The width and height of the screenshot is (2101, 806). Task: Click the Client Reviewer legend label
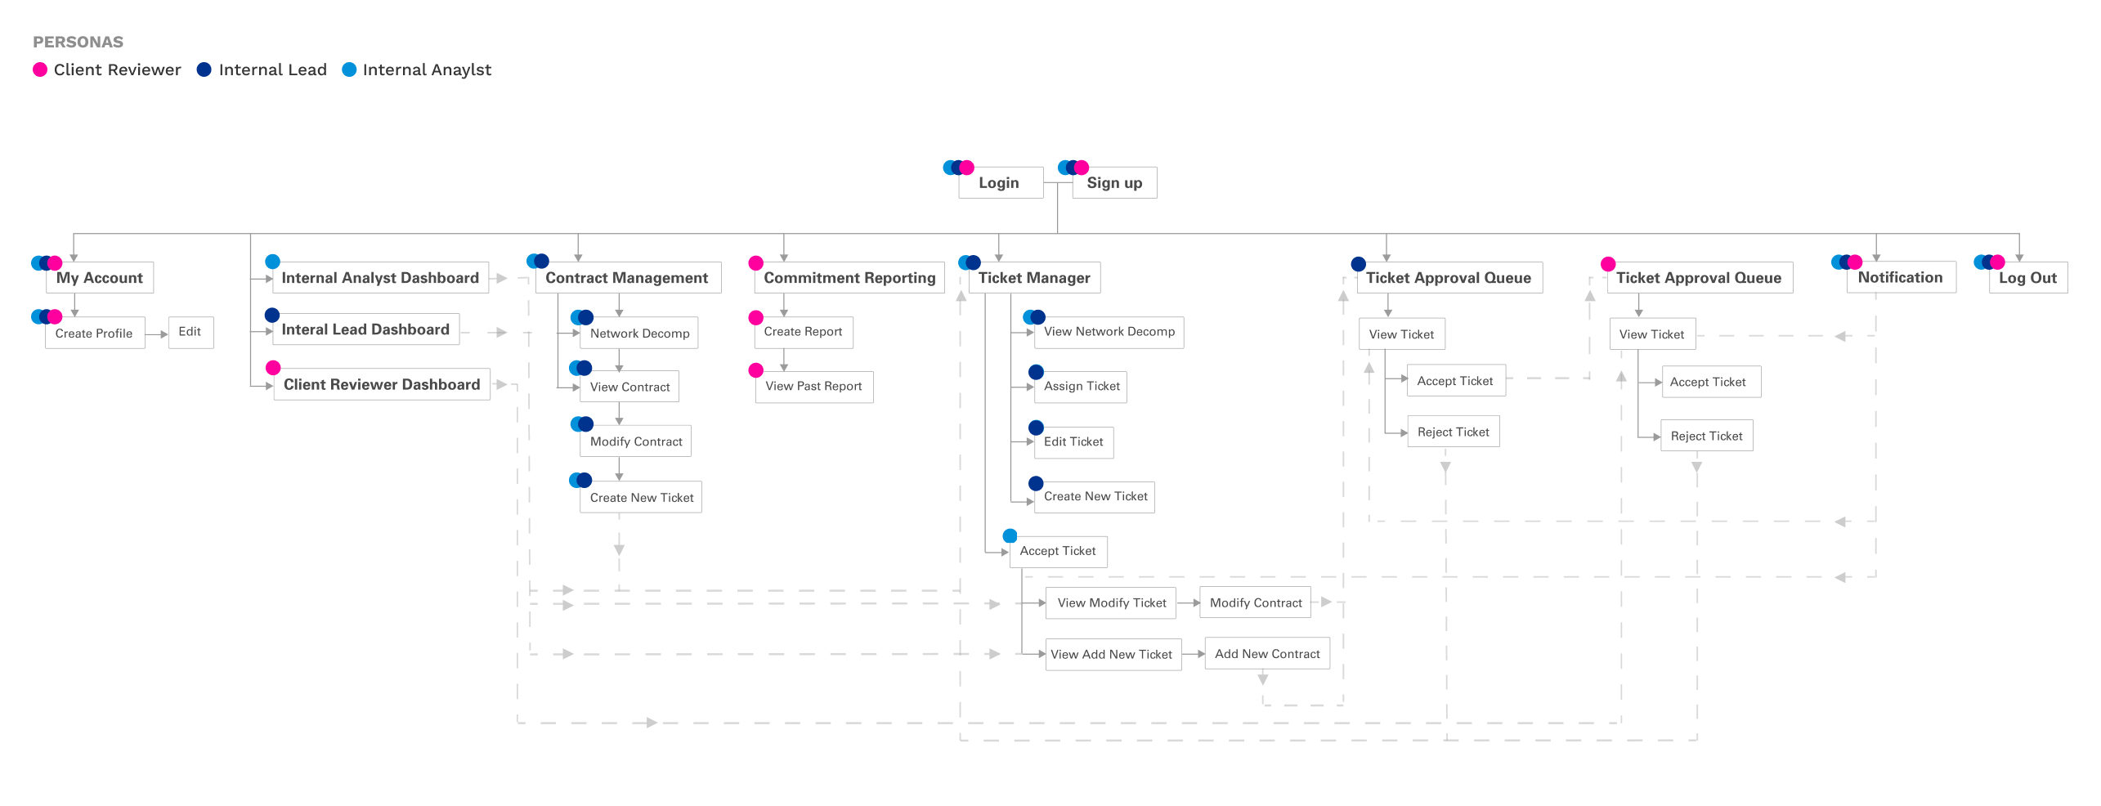118,69
